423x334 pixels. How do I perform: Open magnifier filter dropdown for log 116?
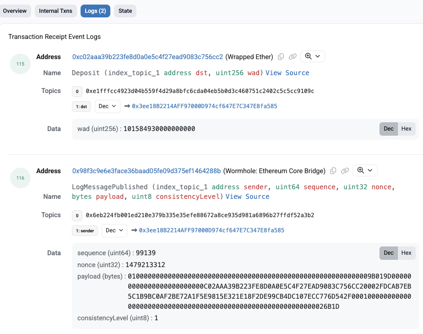coord(365,170)
